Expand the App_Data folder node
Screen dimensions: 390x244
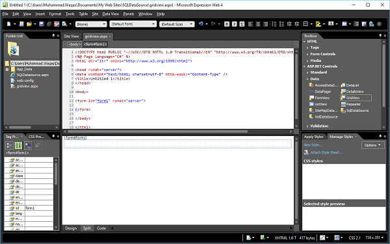point(7,70)
